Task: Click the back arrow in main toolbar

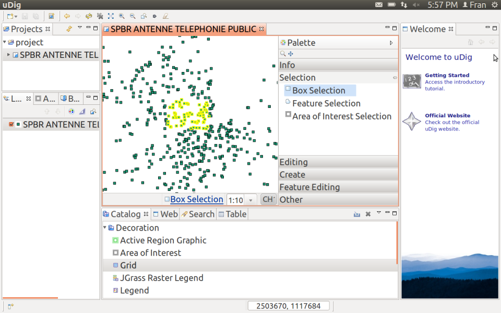Action: point(67,16)
